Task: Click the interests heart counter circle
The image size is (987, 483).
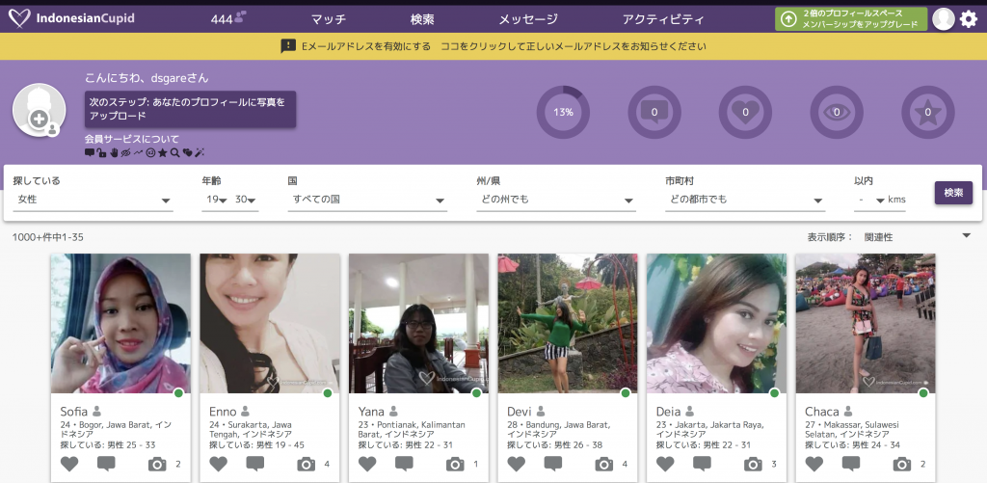Action: pos(745,112)
